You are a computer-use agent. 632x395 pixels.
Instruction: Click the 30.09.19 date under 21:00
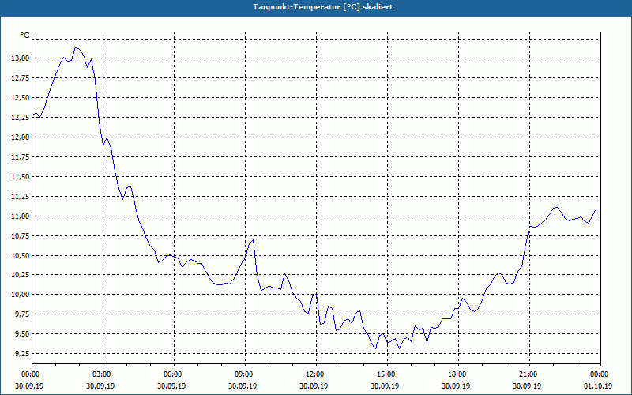(x=527, y=386)
